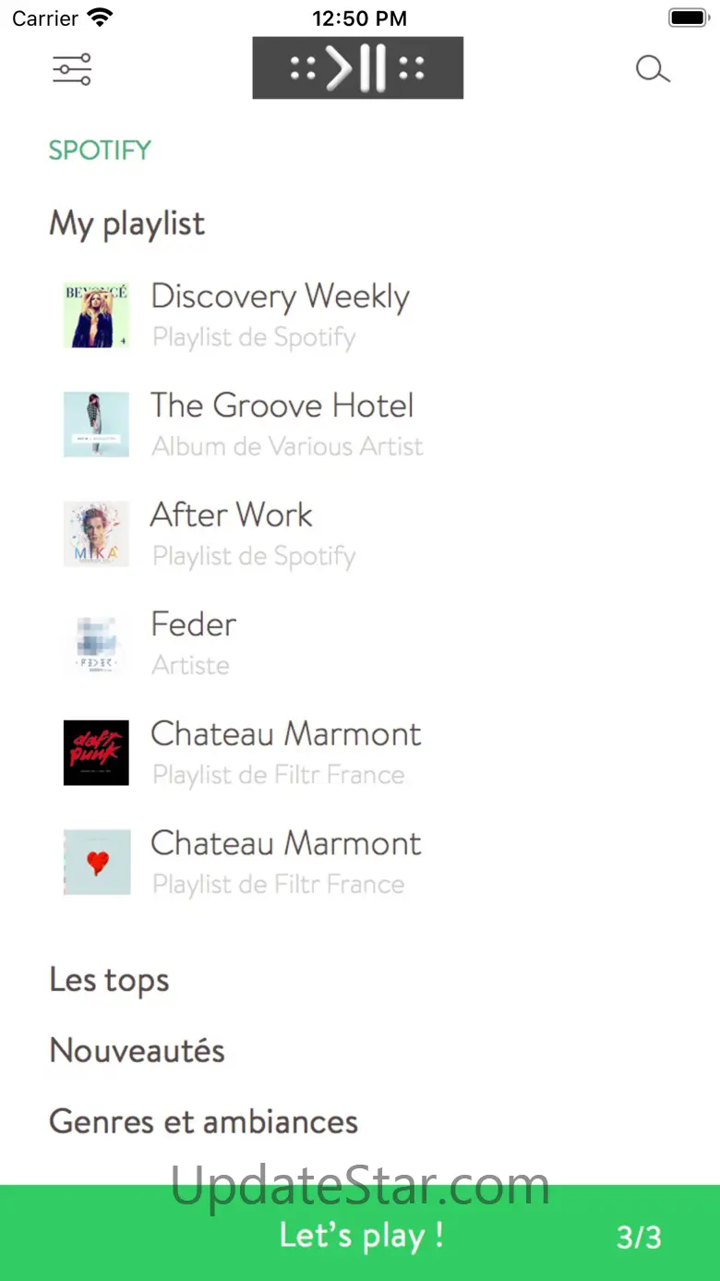The height and width of the screenshot is (1281, 720).
Task: Expand the Nouveautés section
Action: [137, 1051]
